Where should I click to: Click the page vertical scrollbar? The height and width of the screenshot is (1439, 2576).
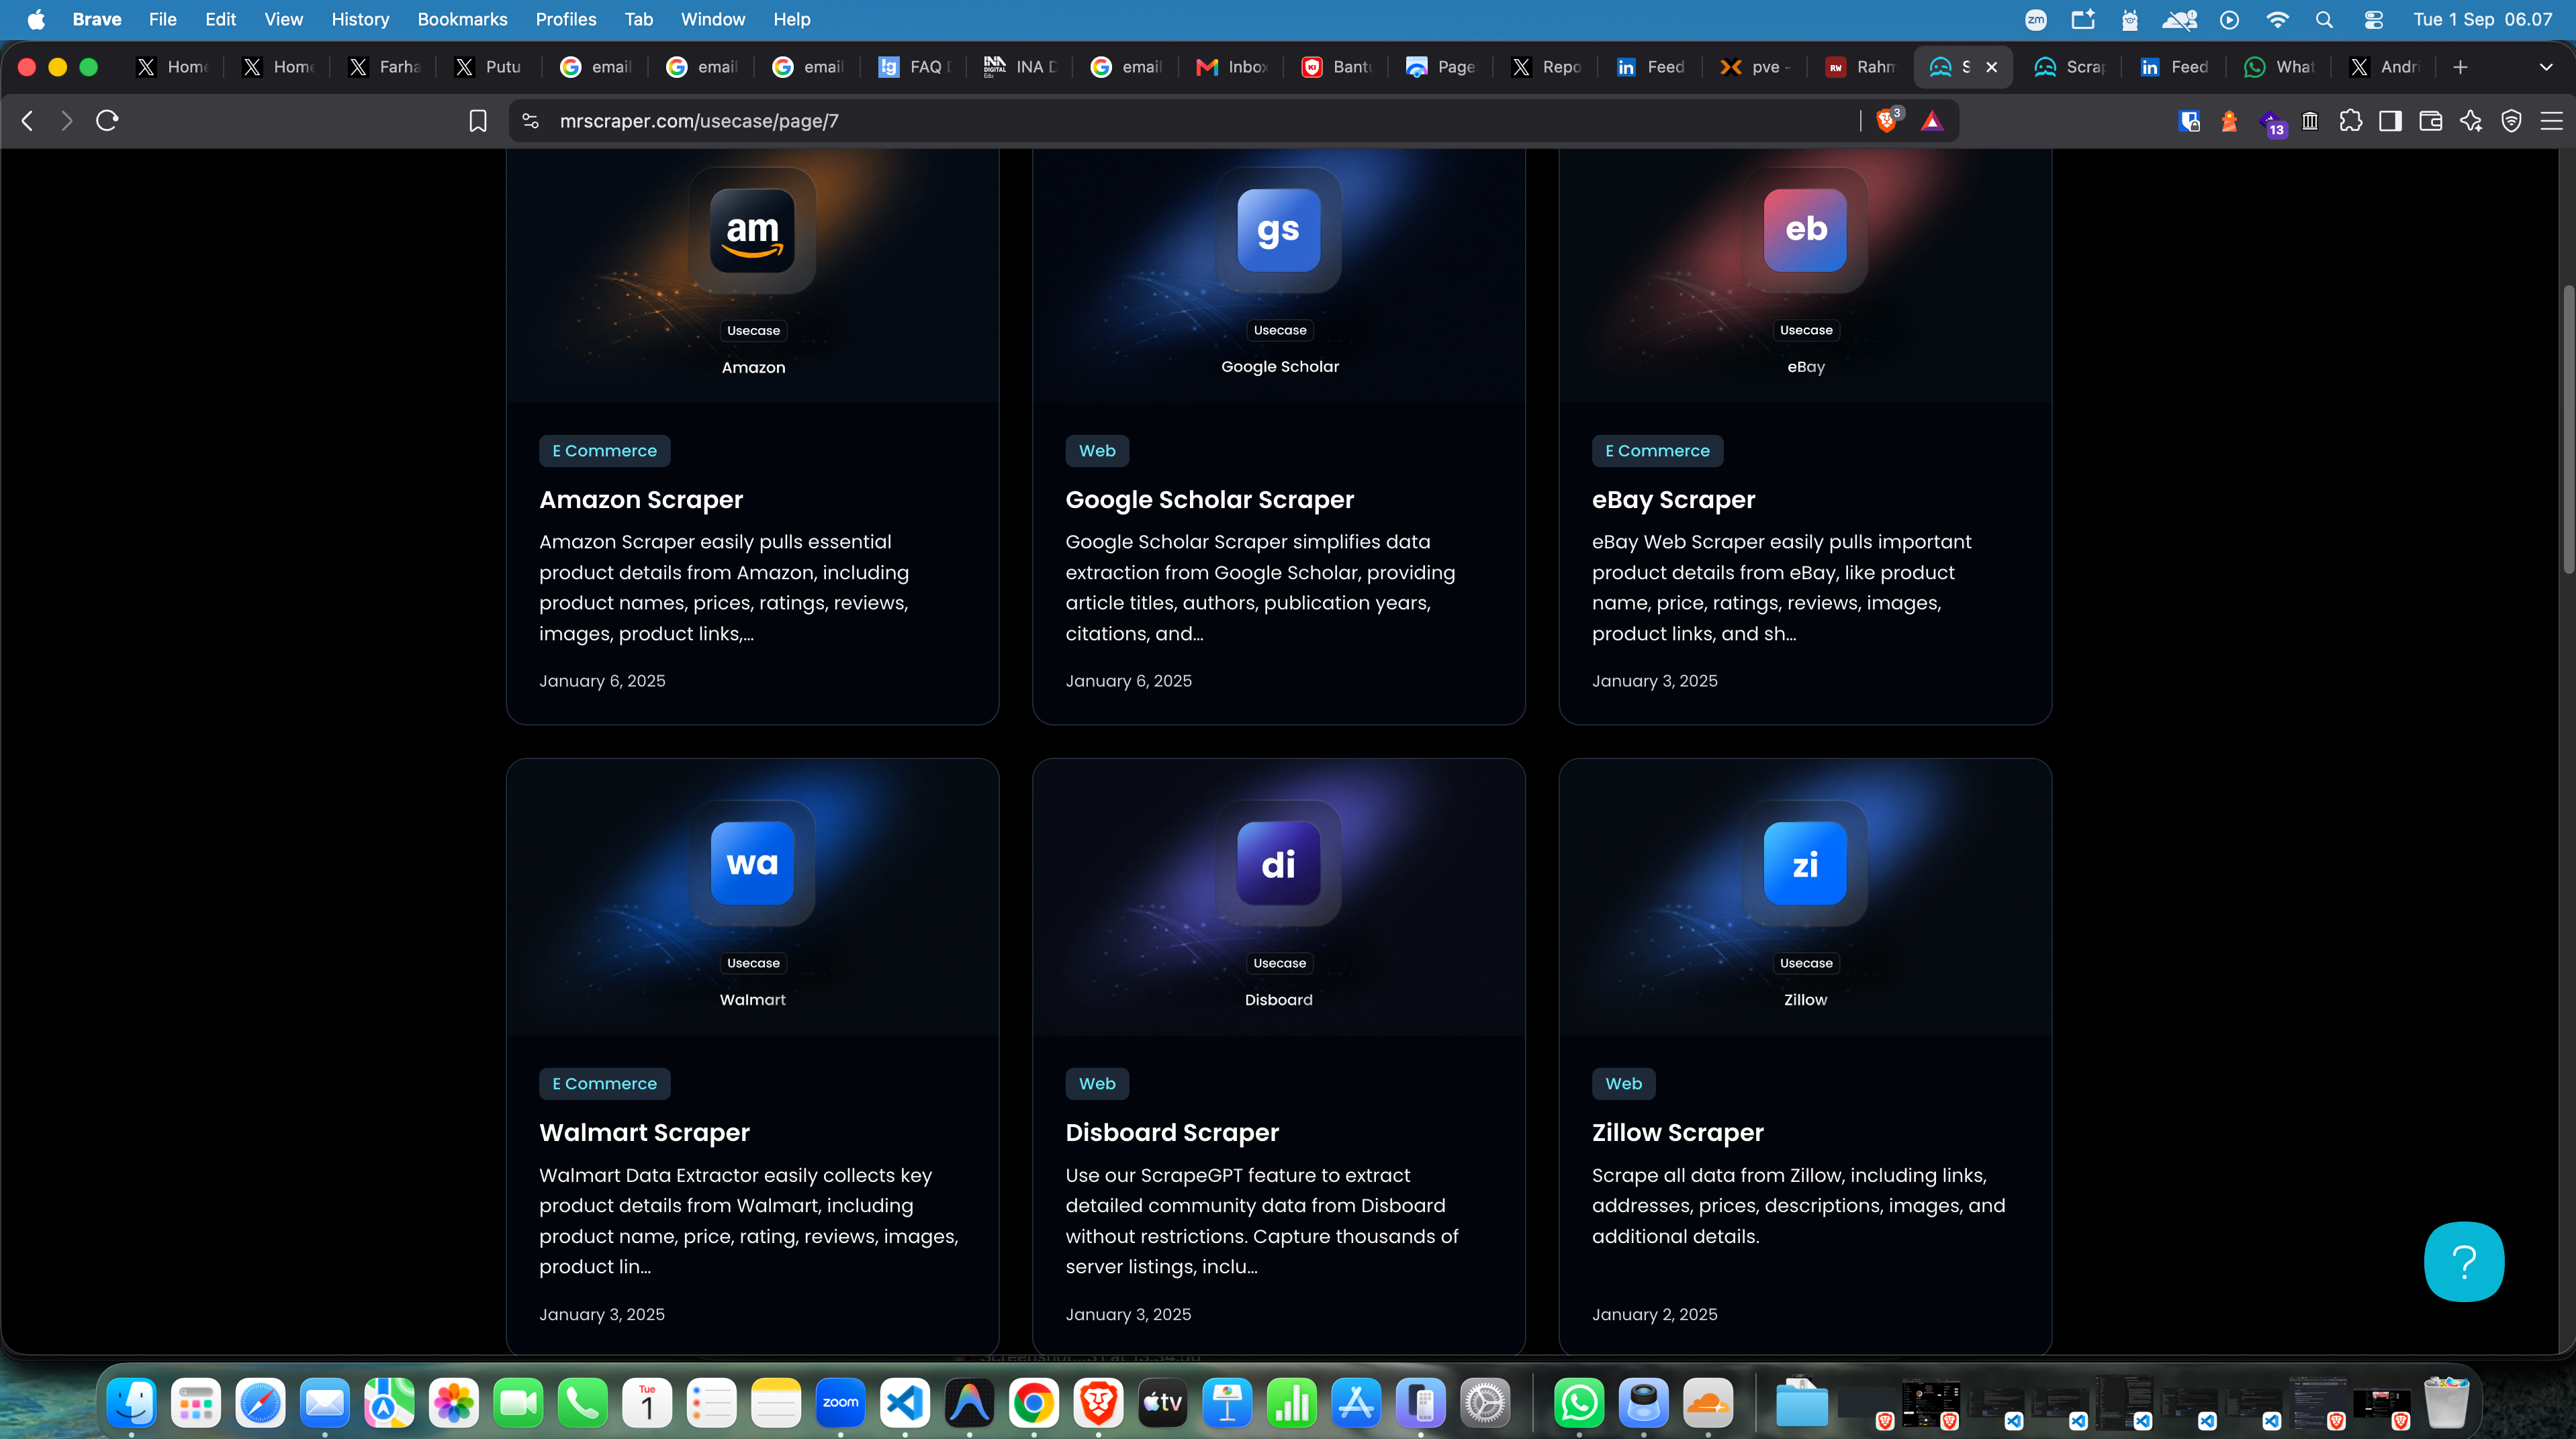click(x=2567, y=430)
